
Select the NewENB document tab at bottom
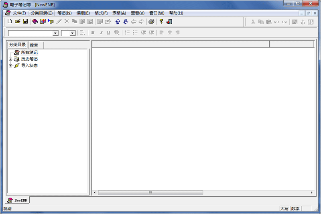[17, 200]
